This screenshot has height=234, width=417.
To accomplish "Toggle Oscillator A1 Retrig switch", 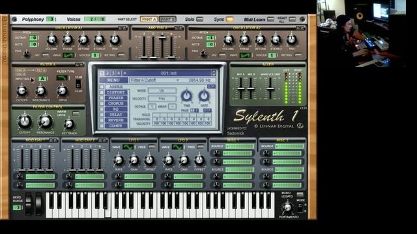I will click(x=121, y=55).
